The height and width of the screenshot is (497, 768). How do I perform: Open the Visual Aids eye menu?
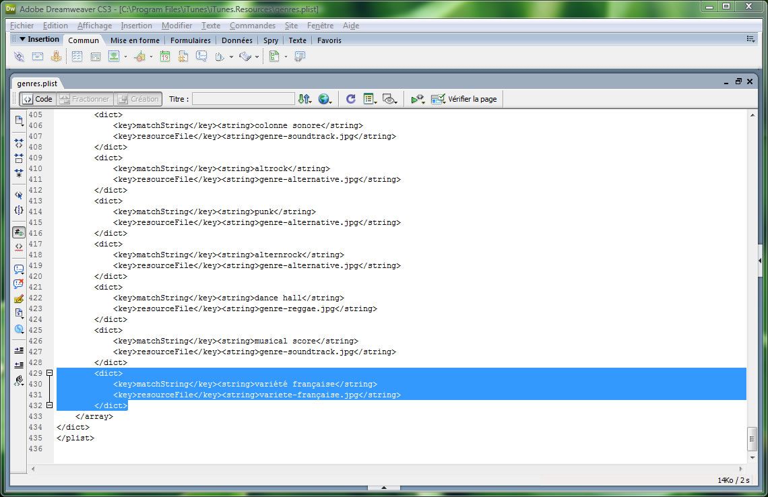pos(390,99)
